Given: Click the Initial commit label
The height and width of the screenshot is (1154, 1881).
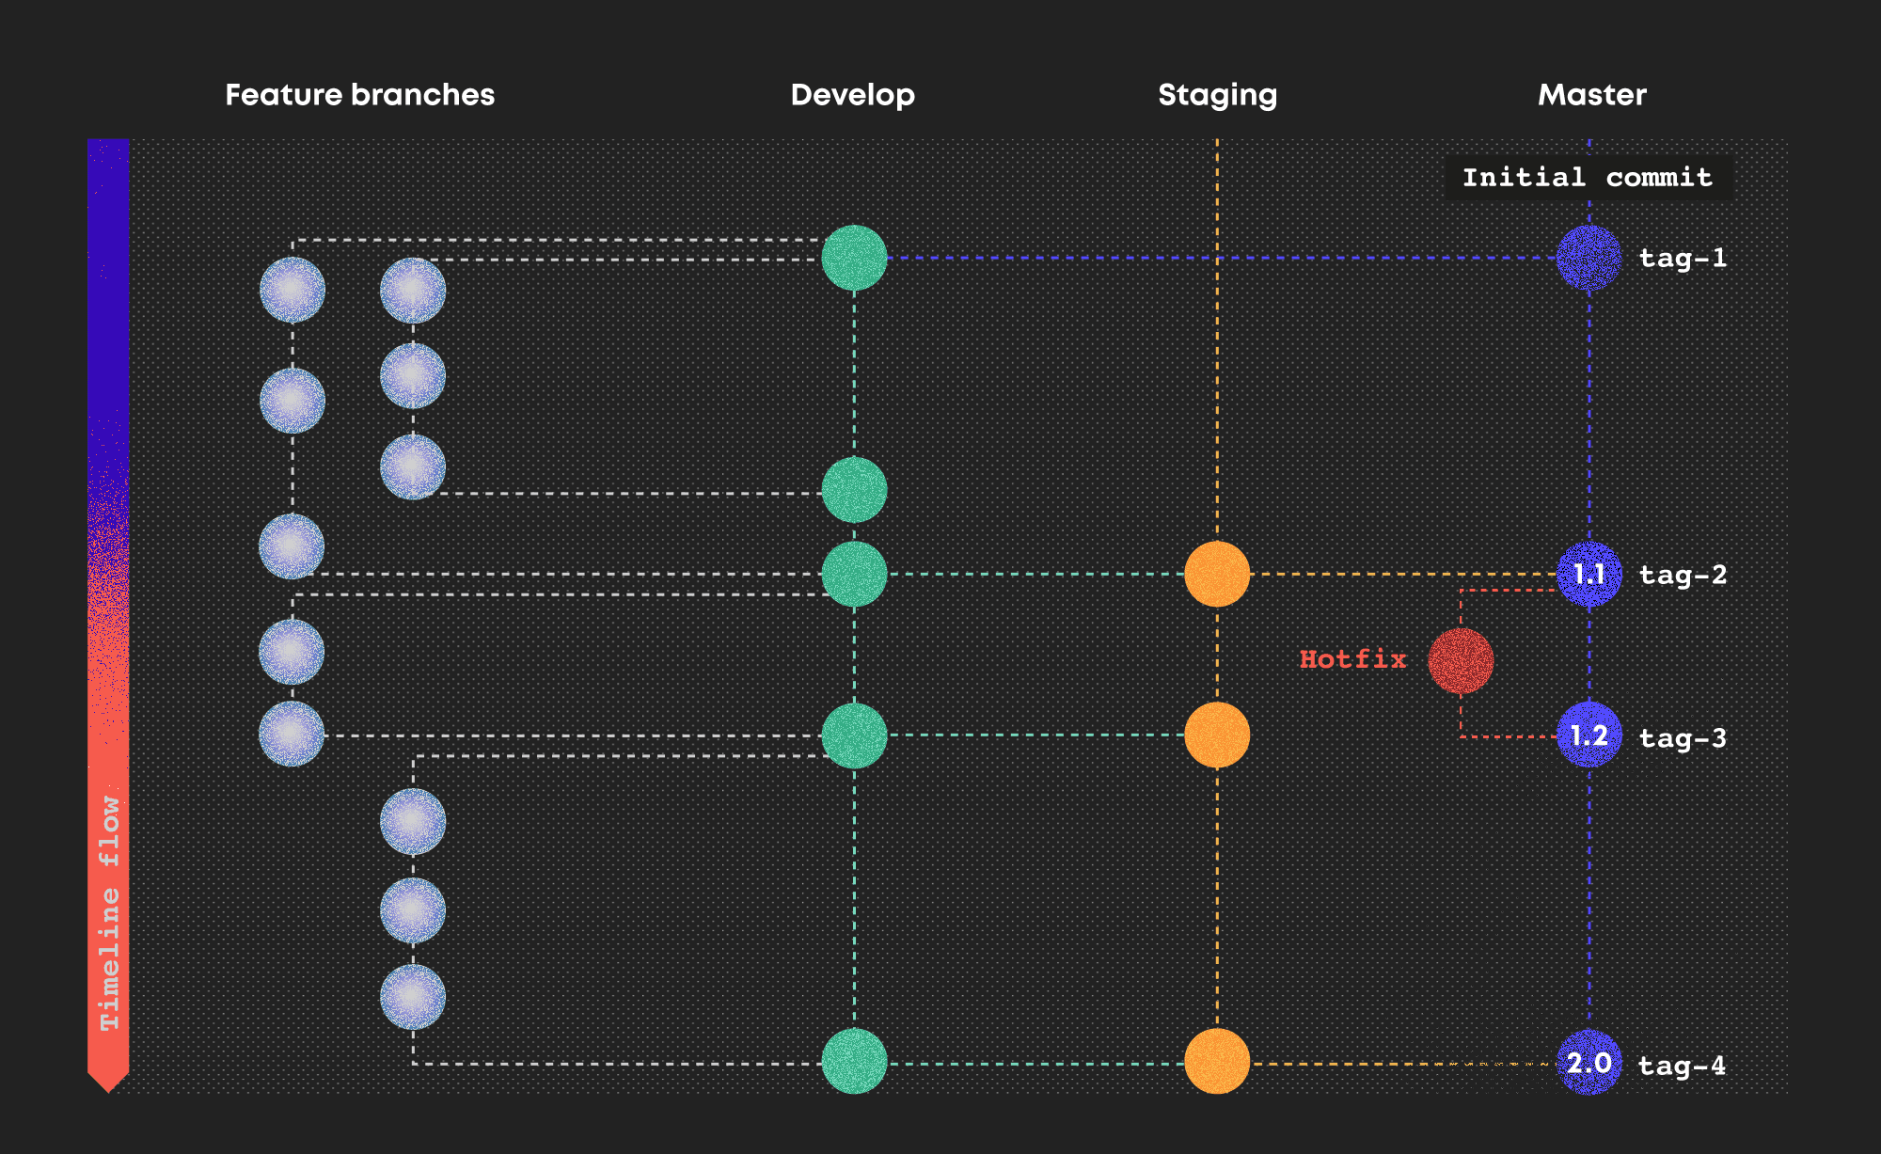Looking at the screenshot, I should 1588,178.
